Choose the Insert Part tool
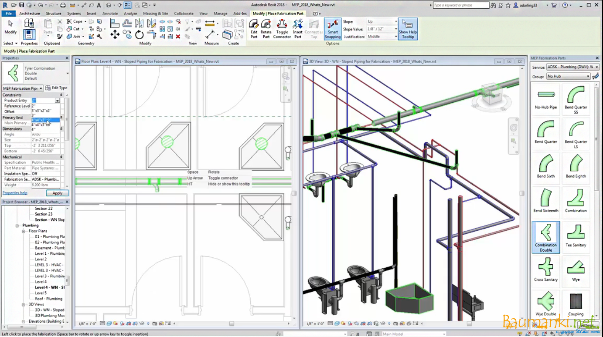The image size is (603, 337). point(298,29)
